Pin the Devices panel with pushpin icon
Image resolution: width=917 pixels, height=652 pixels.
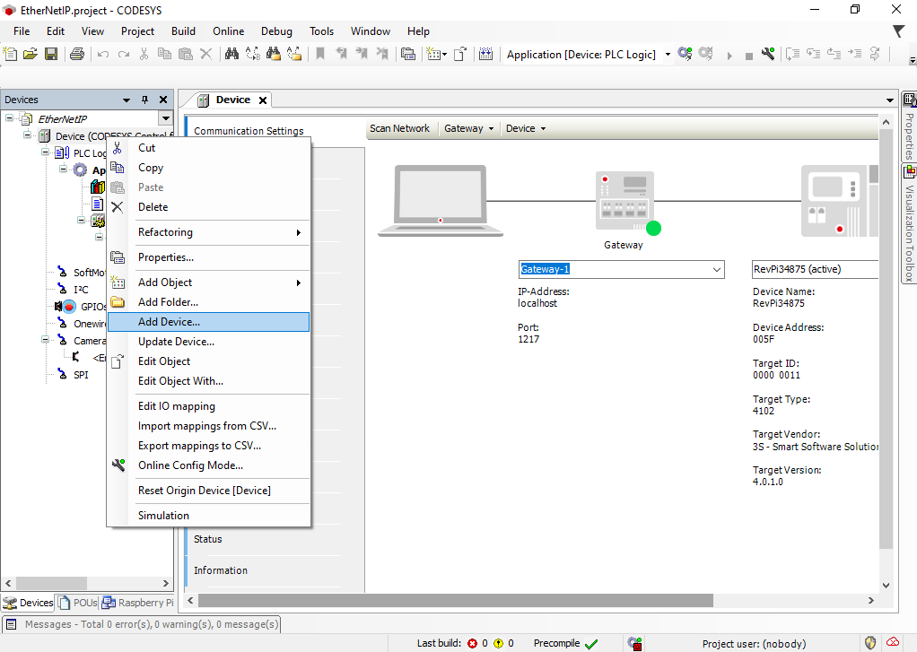pos(145,100)
